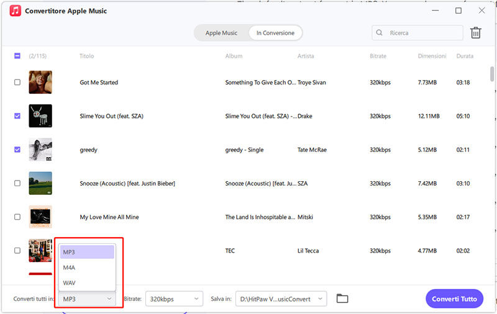Uncheck the Slime You Out checkbox
Viewport: 497px width, 314px height.
coord(17,116)
